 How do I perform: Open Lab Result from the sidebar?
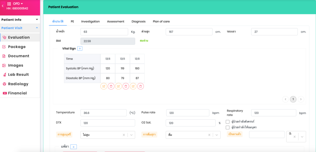pyautogui.click(x=18, y=74)
